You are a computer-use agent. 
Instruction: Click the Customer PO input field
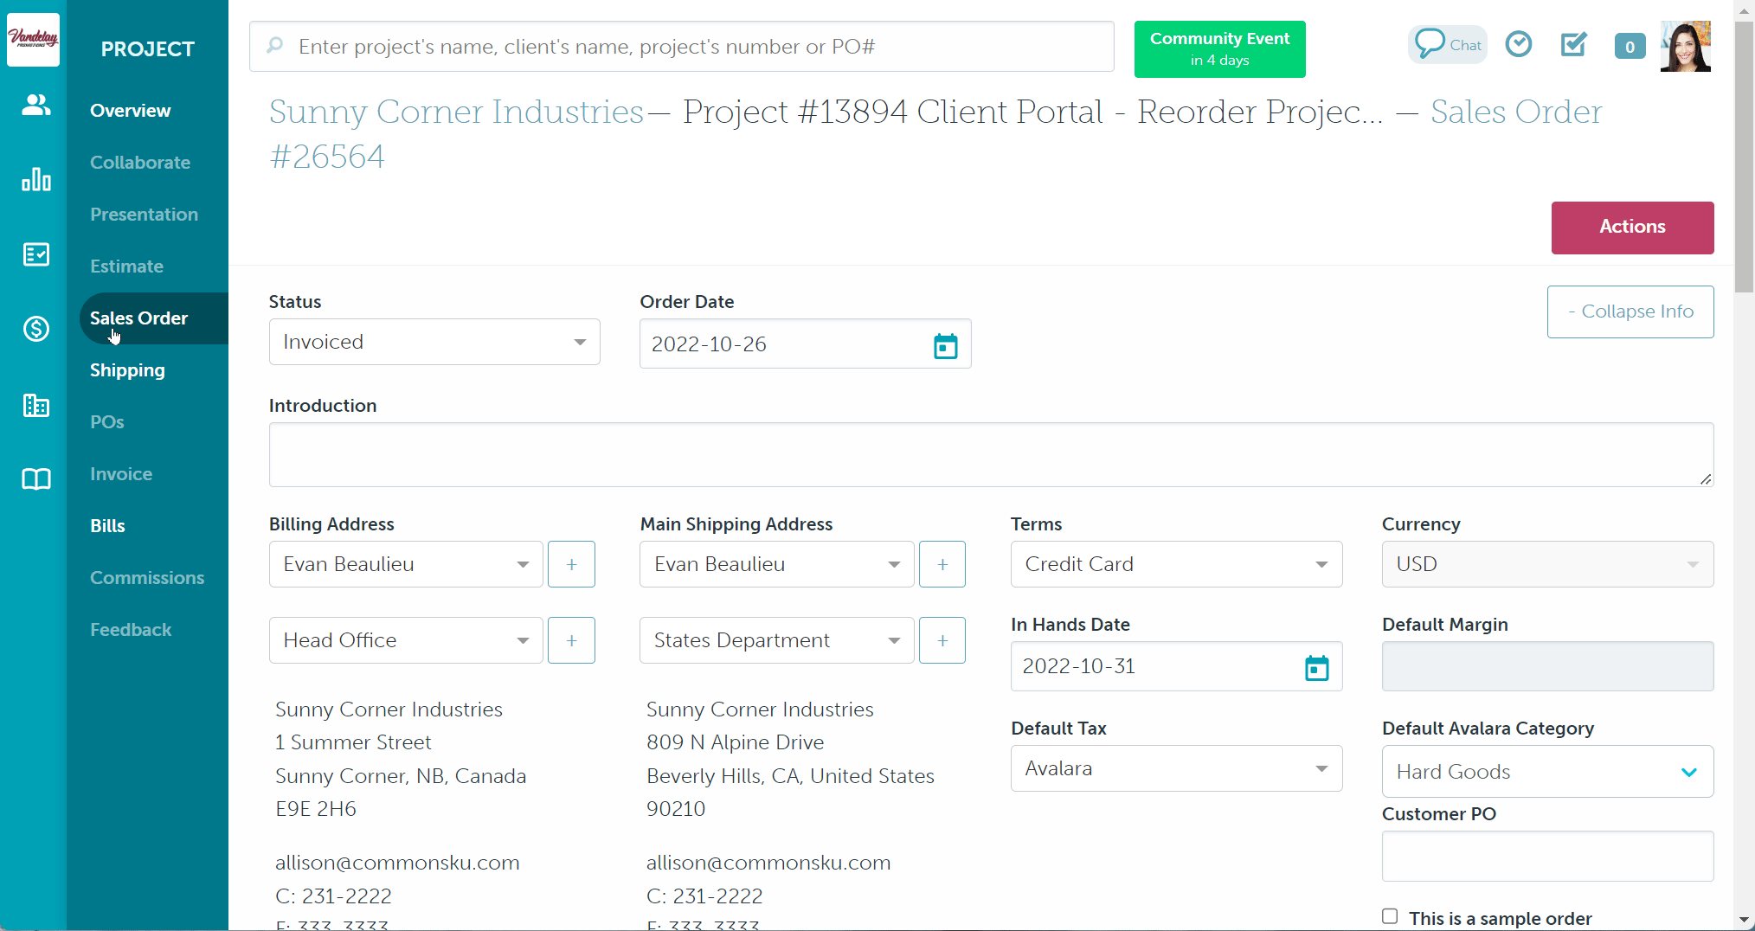point(1546,857)
